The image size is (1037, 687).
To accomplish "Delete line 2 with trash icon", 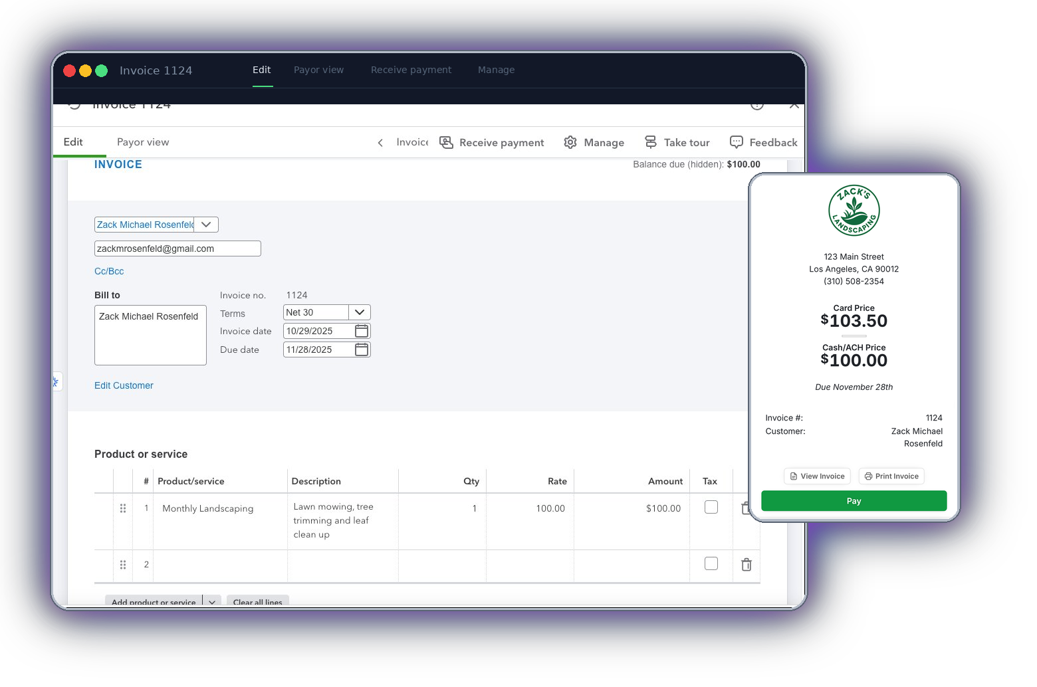I will point(747,565).
